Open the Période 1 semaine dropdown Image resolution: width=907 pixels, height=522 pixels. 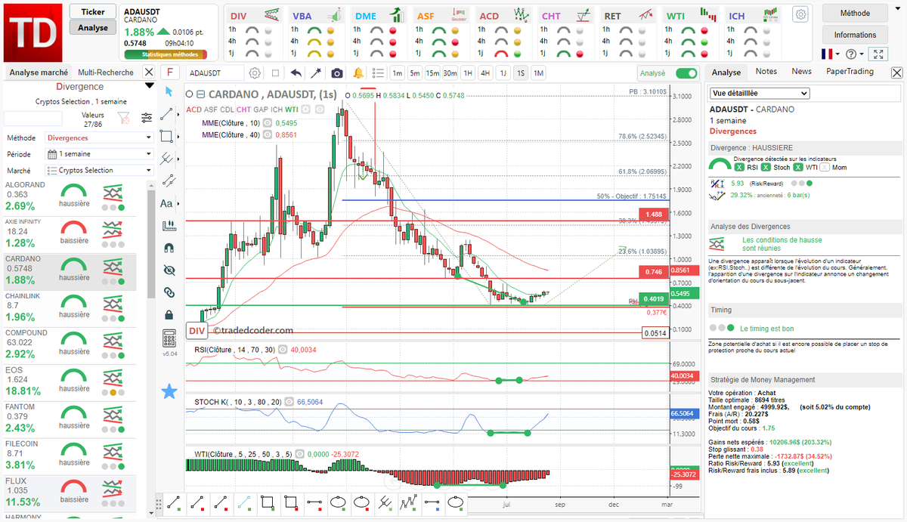coord(101,154)
